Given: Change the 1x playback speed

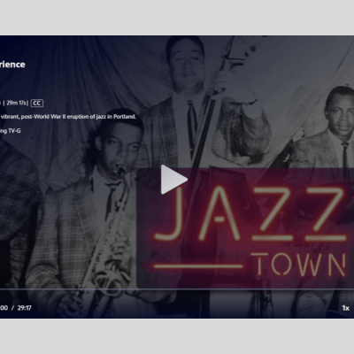Looking at the screenshot, I should tap(346, 308).
